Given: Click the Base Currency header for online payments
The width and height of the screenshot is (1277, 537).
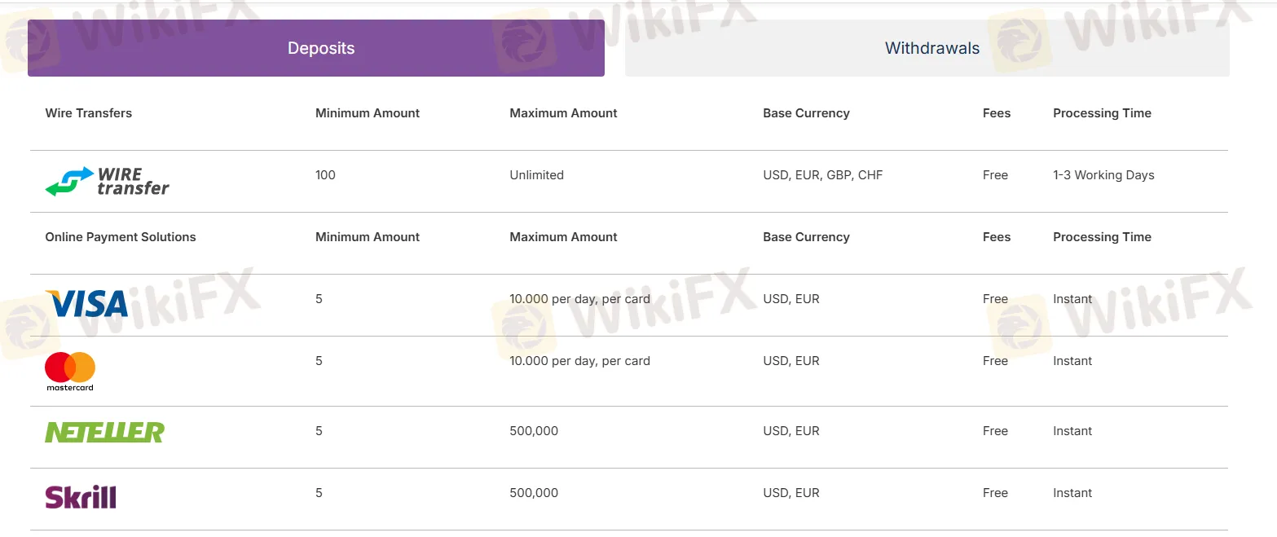Looking at the screenshot, I should [806, 237].
